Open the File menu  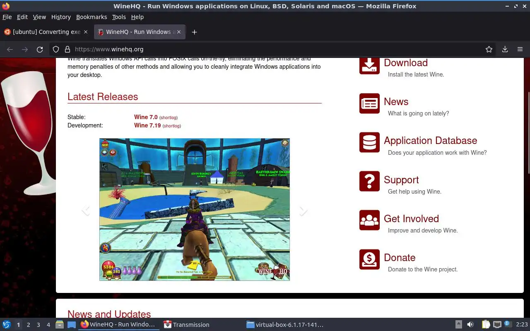tap(7, 17)
